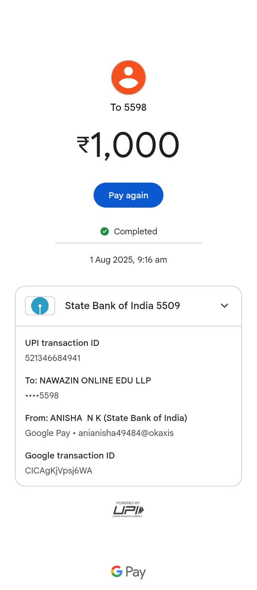Click the UPI transaction ID heading
The image size is (257, 590).
coord(62,343)
